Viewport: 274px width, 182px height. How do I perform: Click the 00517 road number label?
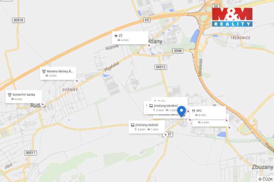tap(30, 153)
